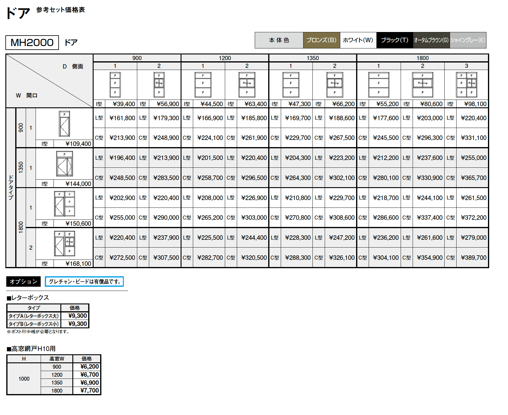Click the グレチャン・ビード notice box

coord(84,281)
